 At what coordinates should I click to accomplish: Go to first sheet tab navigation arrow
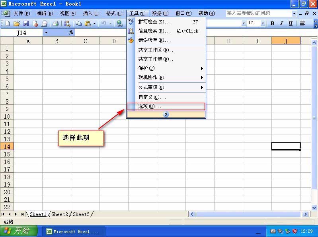tap(3, 214)
